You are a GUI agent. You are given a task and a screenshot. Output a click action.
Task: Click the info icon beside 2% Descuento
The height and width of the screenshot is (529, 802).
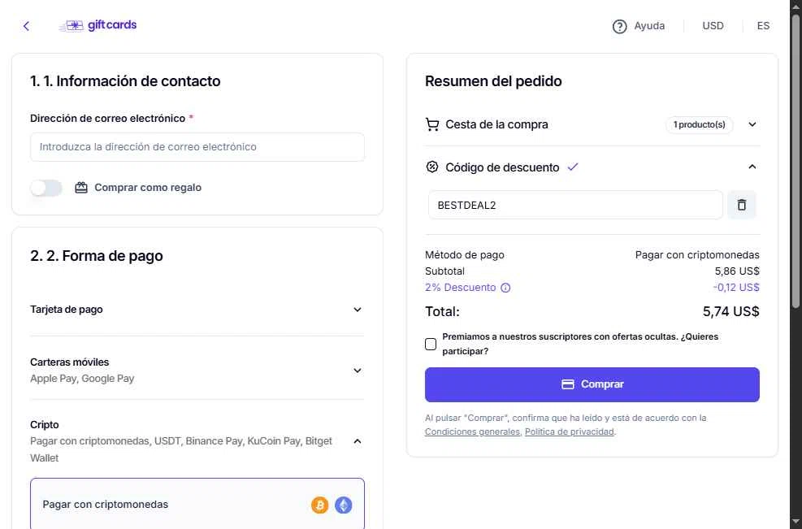505,288
